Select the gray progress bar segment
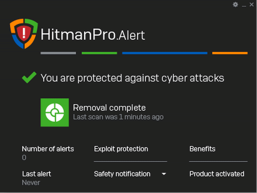The image size is (257, 193). click(58, 53)
